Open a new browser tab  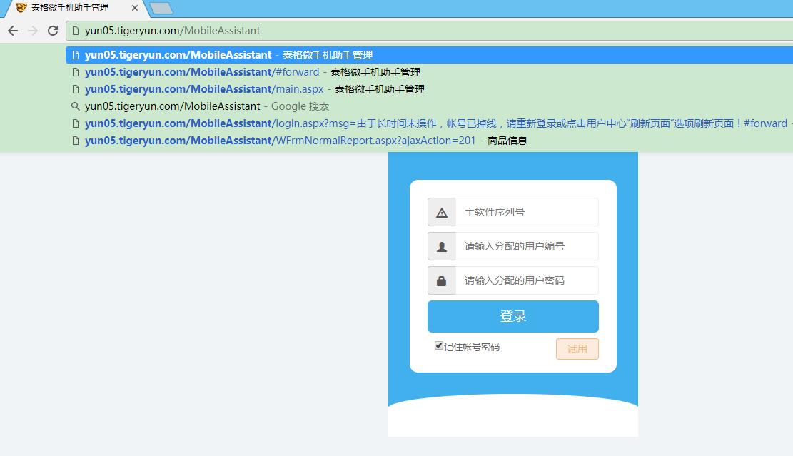click(161, 9)
